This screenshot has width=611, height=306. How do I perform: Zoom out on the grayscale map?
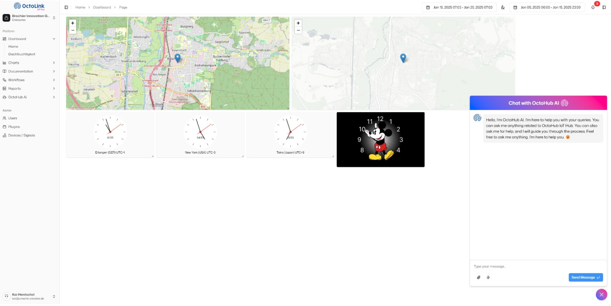[298, 30]
